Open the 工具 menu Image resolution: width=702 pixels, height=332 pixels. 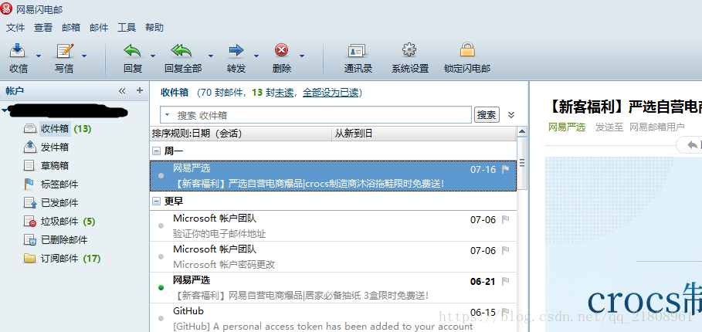127,28
